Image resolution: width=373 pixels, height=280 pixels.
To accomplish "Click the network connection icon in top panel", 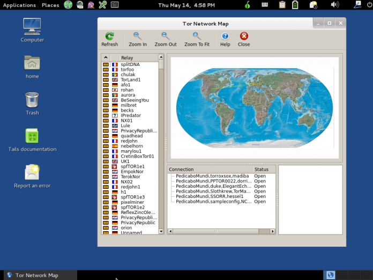I will (x=357, y=5).
